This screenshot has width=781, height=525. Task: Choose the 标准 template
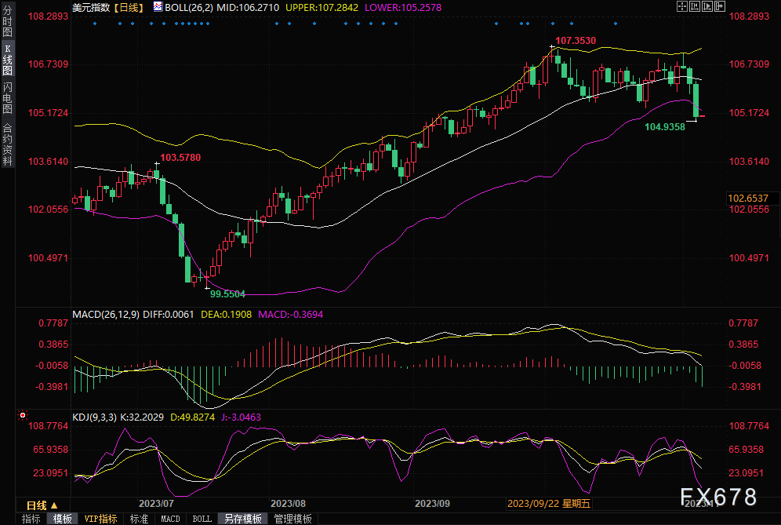tap(139, 519)
